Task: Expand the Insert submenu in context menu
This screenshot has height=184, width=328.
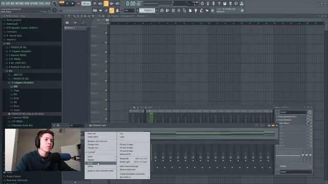Action: tap(100, 157)
